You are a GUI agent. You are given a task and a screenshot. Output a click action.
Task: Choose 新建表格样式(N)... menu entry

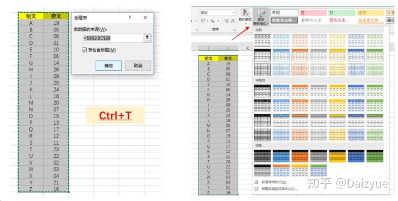[275, 182]
